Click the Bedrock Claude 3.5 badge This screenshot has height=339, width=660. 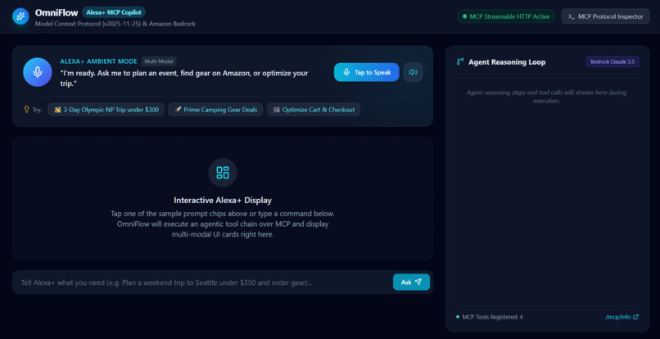coord(613,61)
